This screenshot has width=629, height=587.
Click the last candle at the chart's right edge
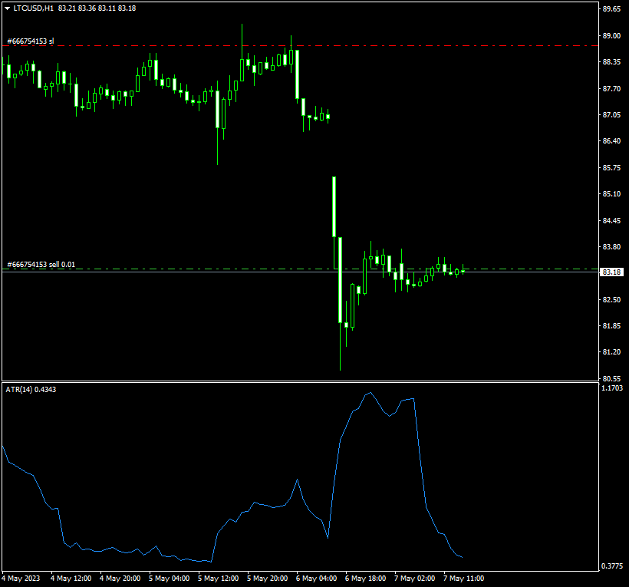coord(463,271)
